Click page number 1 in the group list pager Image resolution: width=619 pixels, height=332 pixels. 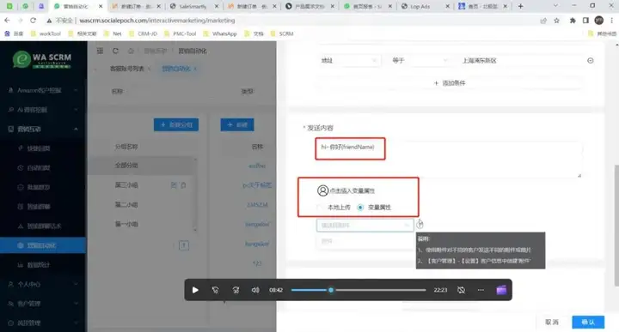[x=184, y=245]
